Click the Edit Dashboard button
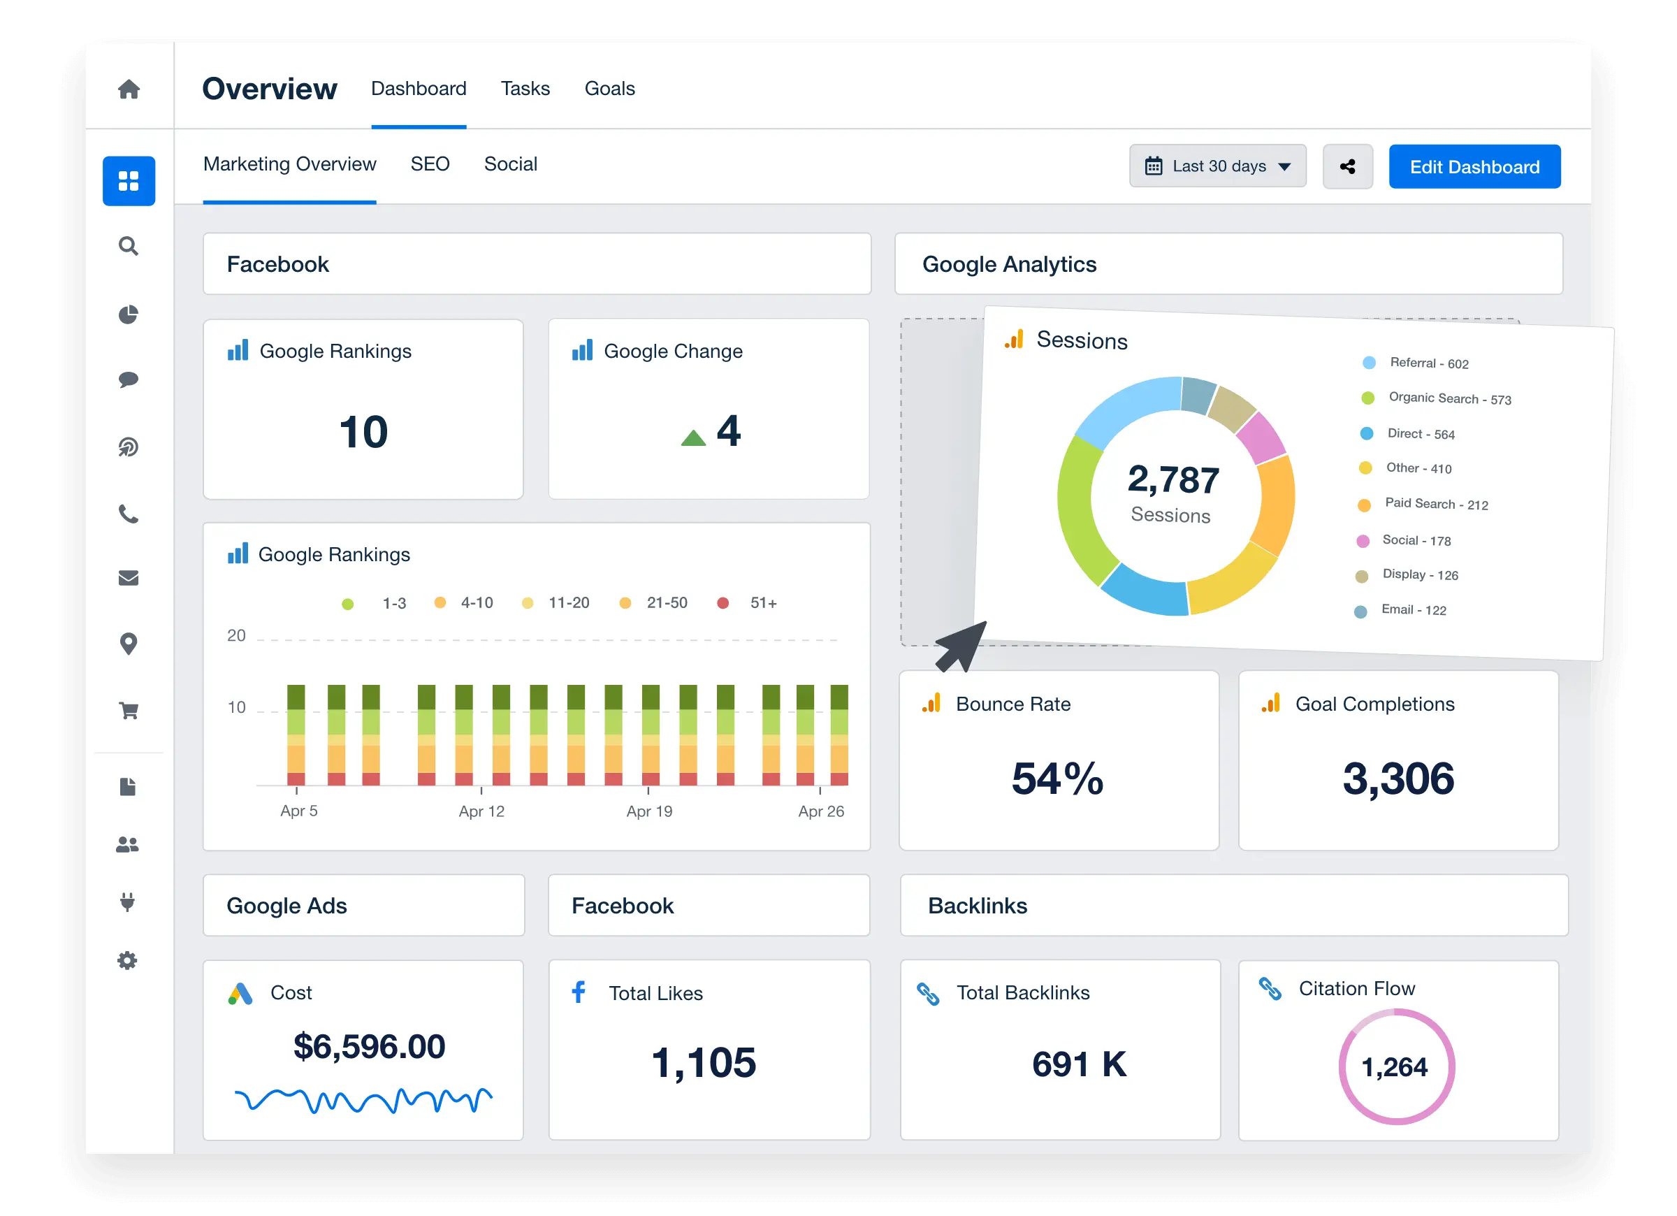The height and width of the screenshot is (1216, 1677). tap(1474, 166)
